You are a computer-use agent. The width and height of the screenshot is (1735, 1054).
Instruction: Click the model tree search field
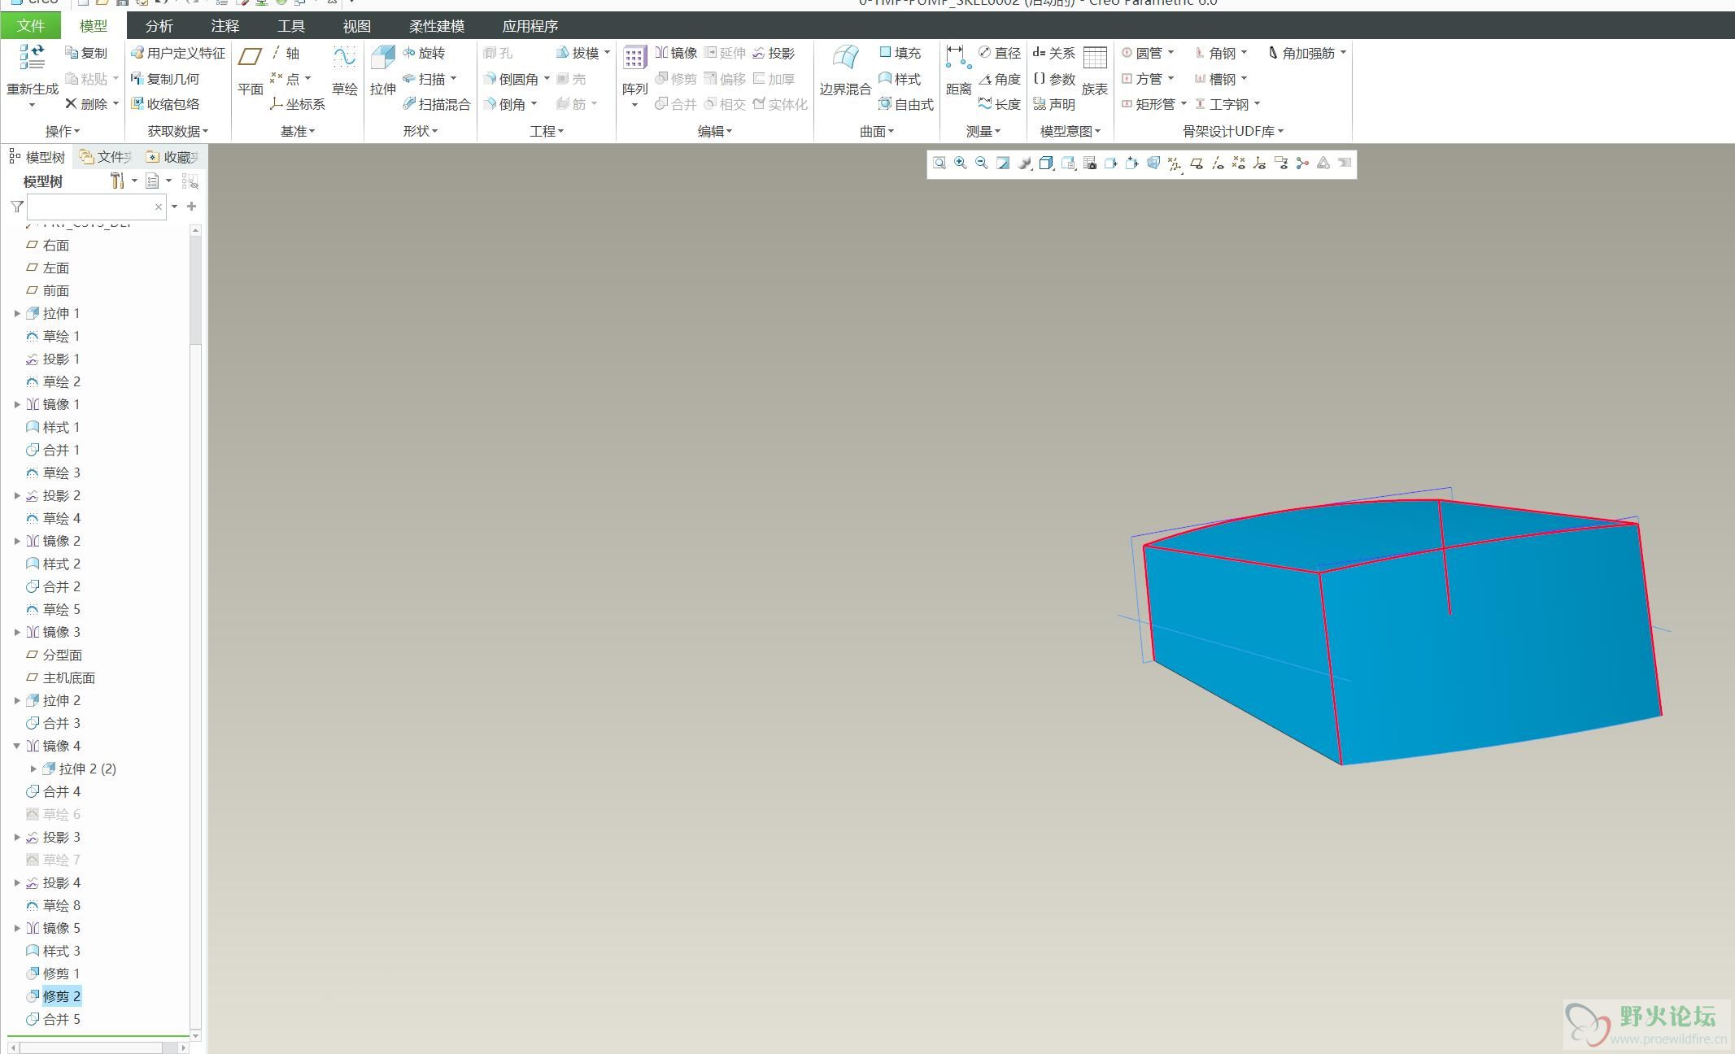tap(97, 207)
